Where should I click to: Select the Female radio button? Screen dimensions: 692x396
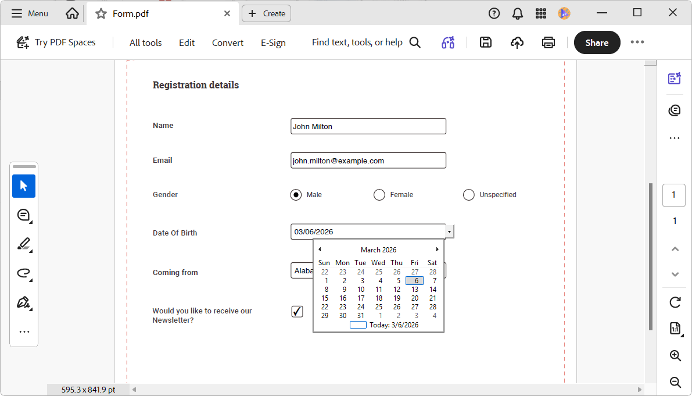(x=379, y=195)
